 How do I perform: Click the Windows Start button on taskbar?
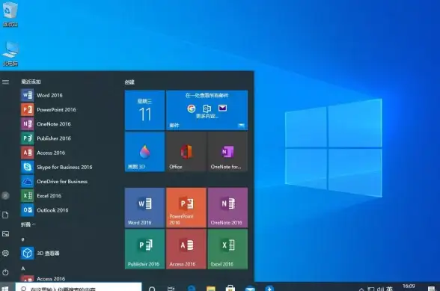click(x=5, y=288)
